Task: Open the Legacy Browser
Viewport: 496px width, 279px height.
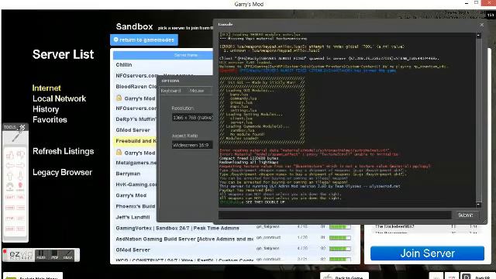Action: click(62, 172)
